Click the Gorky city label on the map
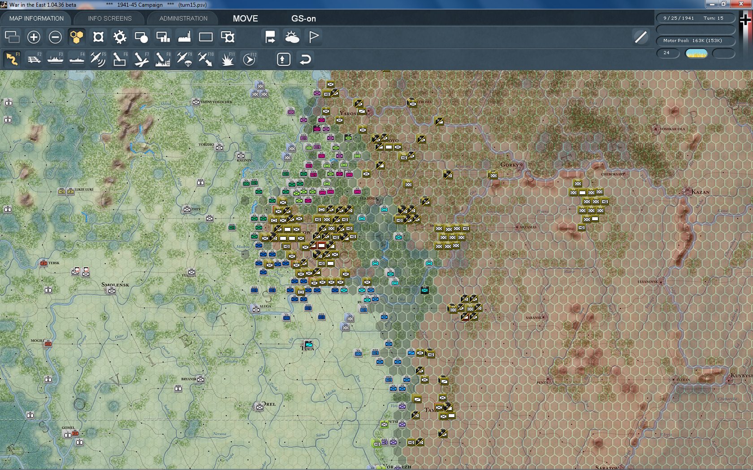Image resolution: width=753 pixels, height=470 pixels. click(511, 165)
